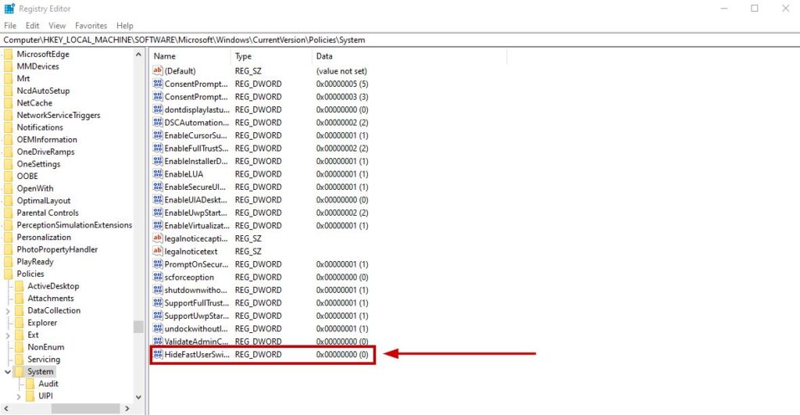Click the DWORD icon beside SupportUwpStar...
The height and width of the screenshot is (415, 800).
158,316
